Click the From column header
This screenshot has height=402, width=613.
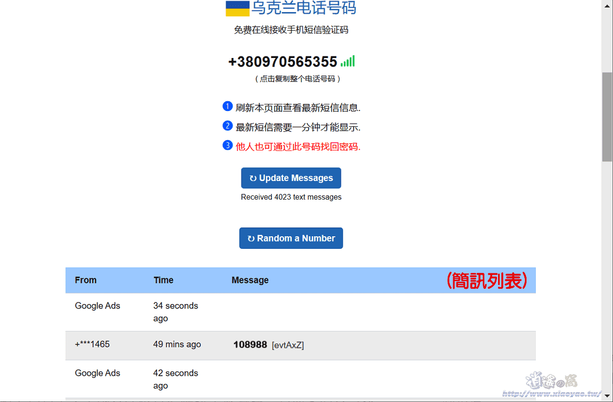tap(86, 280)
